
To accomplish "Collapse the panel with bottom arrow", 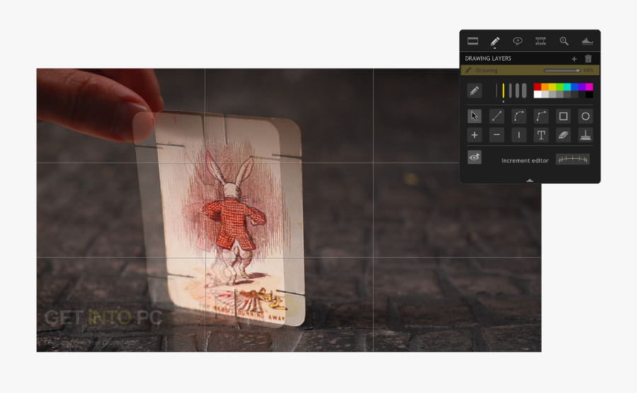I will click(529, 180).
